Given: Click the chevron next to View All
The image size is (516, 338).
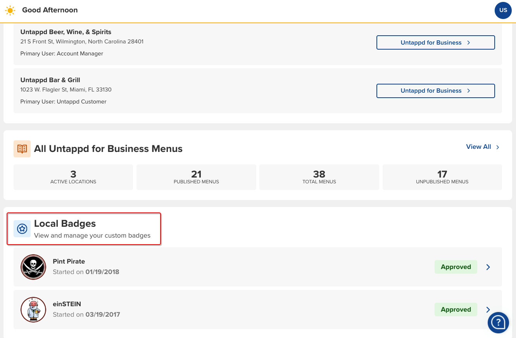Looking at the screenshot, I should (x=498, y=147).
